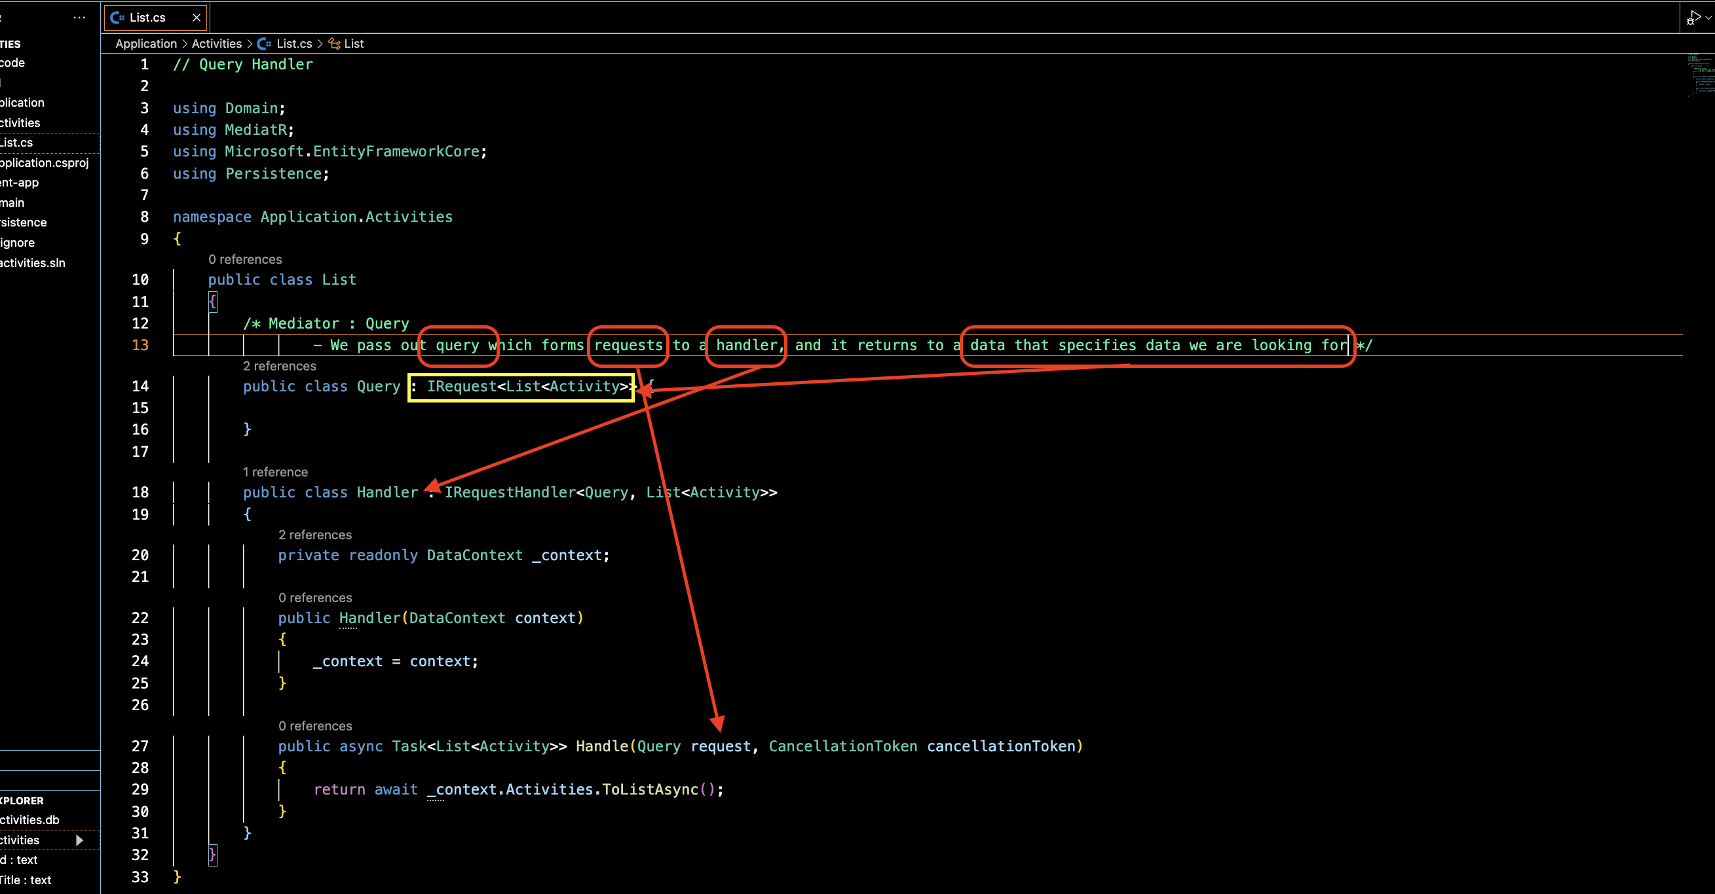Open Application.csproj in the file explorer
The width and height of the screenshot is (1715, 894).
[44, 163]
